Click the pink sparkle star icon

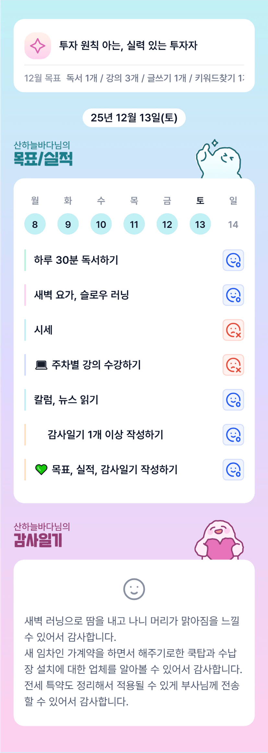(38, 46)
